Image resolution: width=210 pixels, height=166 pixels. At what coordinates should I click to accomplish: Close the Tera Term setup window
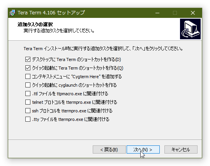click(x=193, y=13)
